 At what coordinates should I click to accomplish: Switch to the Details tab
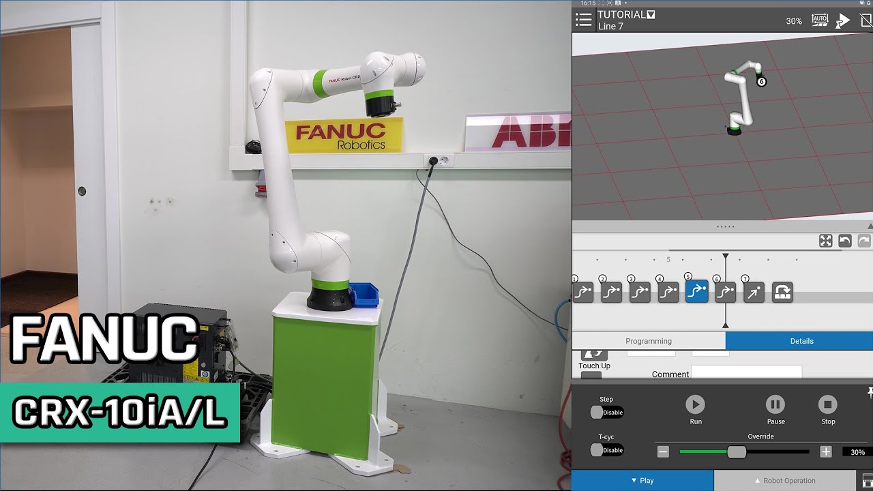[802, 341]
